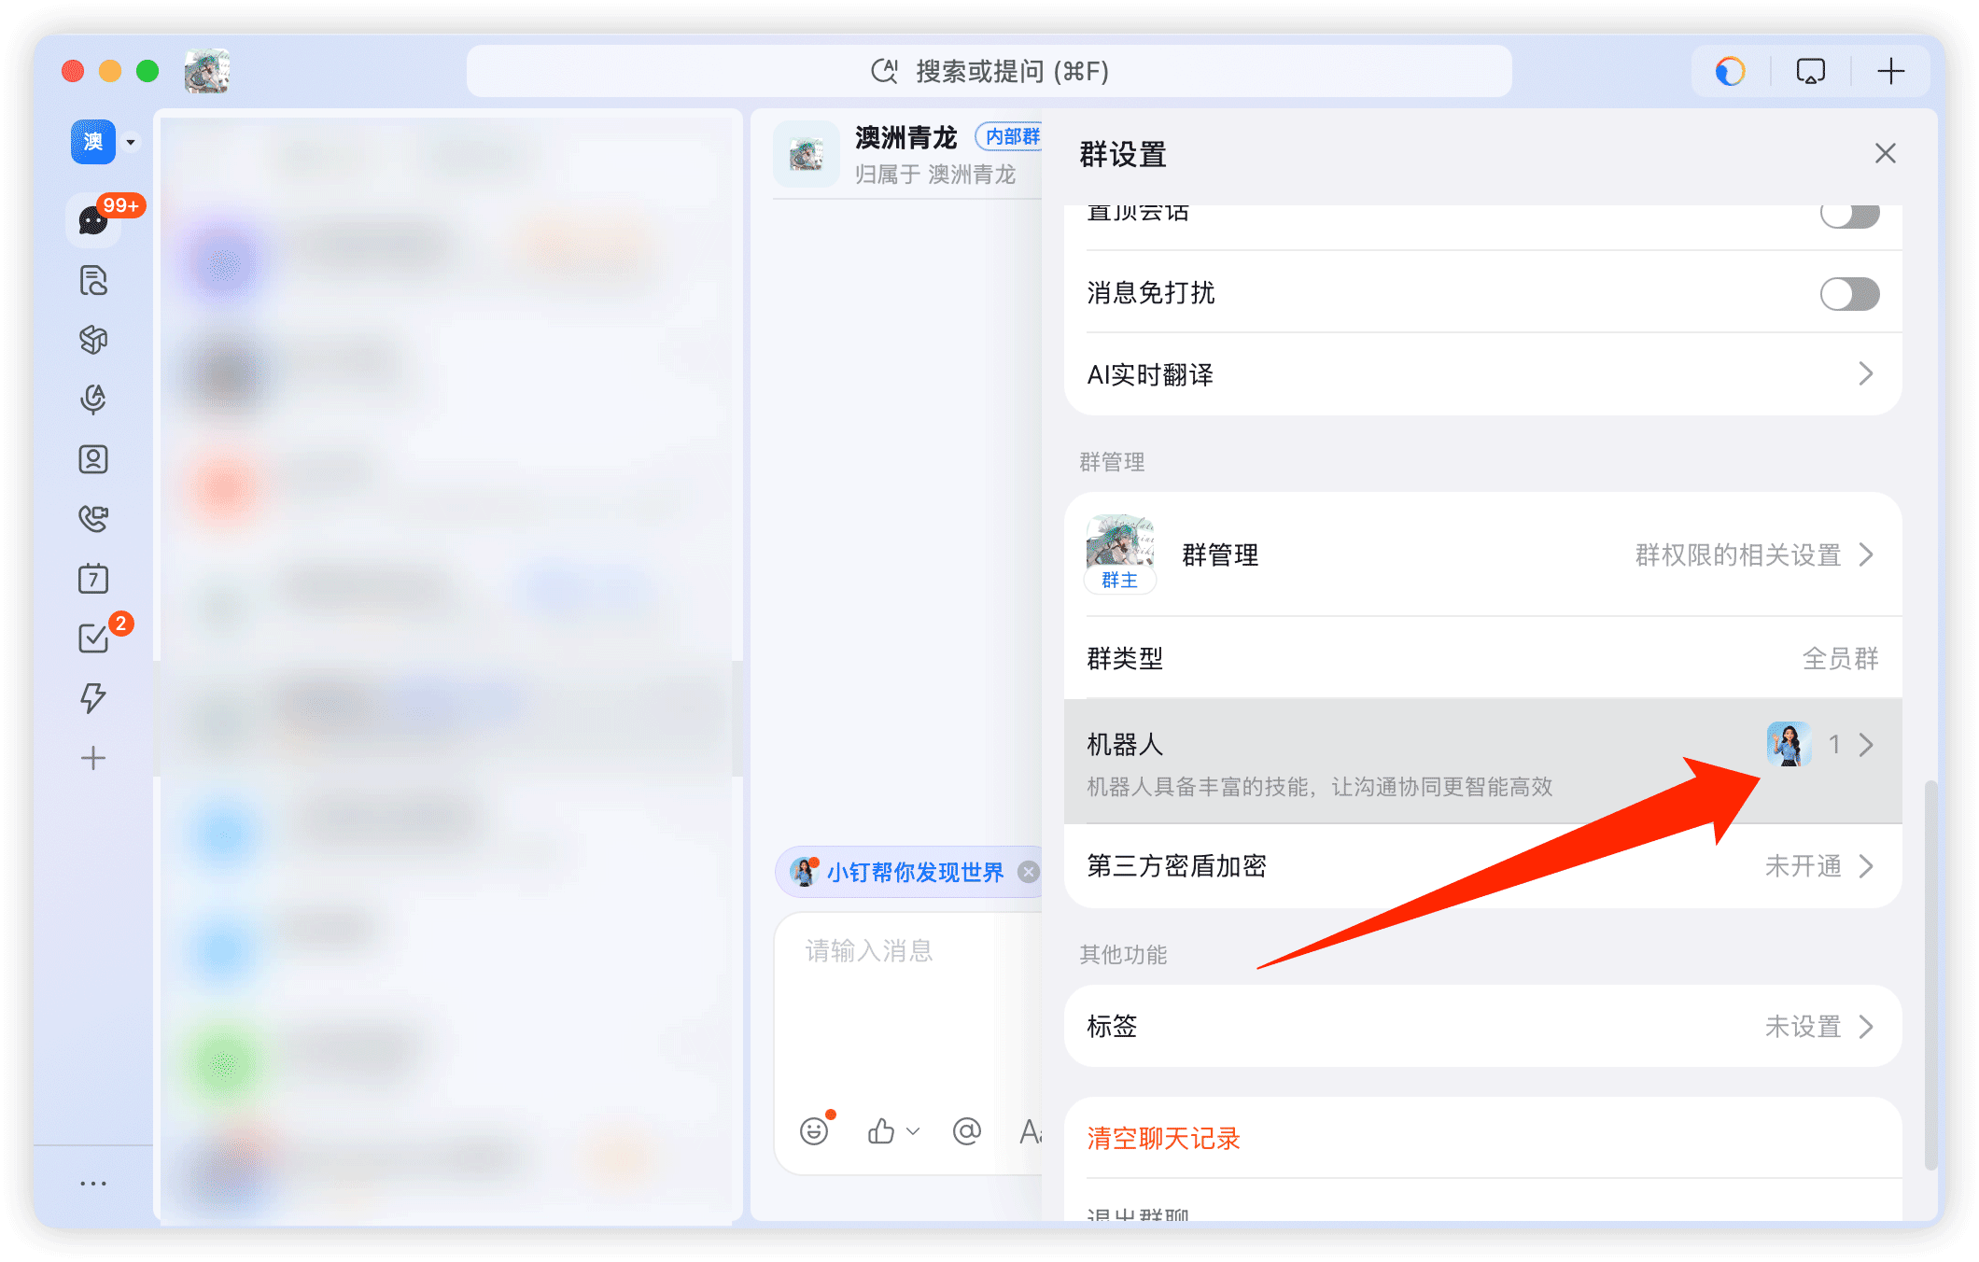Viewport: 1979px width, 1262px height.
Task: Click the @ mention icon below the input
Action: click(x=966, y=1131)
